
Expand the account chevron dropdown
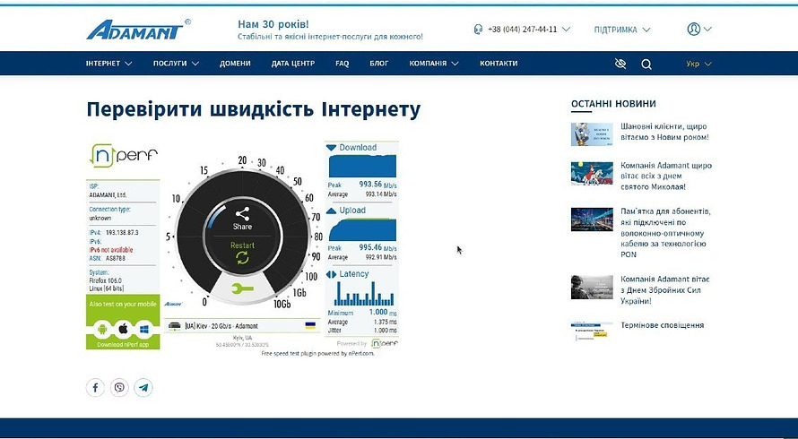click(707, 29)
